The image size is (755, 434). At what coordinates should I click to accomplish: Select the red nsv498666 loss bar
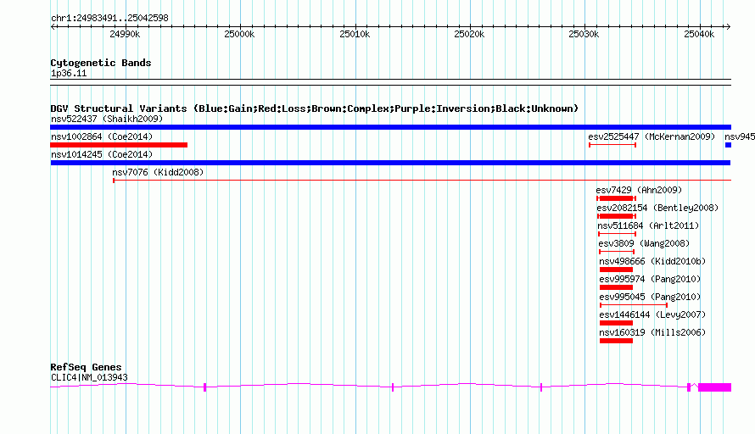tap(617, 270)
